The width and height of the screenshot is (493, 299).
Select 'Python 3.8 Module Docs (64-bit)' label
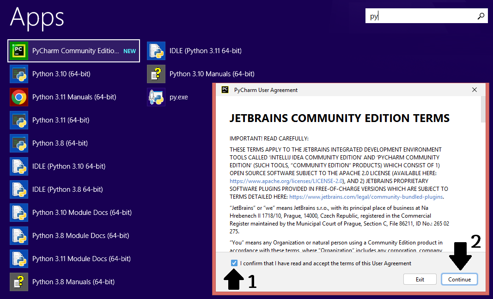click(81, 236)
